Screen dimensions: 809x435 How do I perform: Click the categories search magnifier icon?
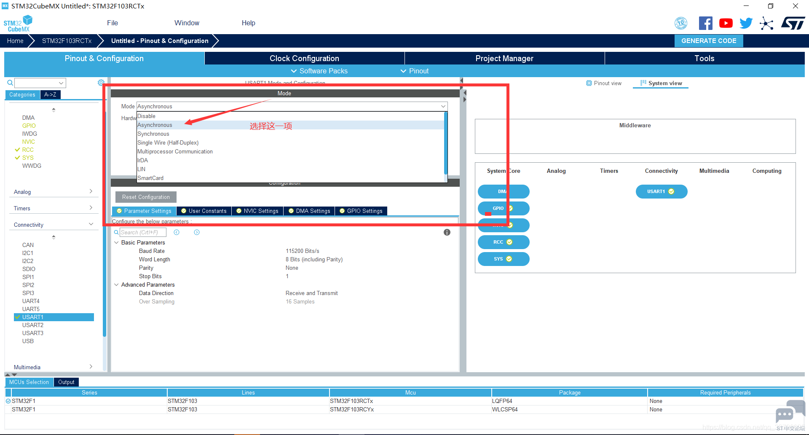tap(10, 83)
